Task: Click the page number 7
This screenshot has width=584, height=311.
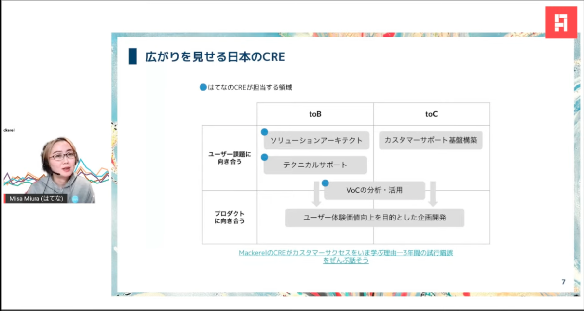Action: [x=563, y=281]
